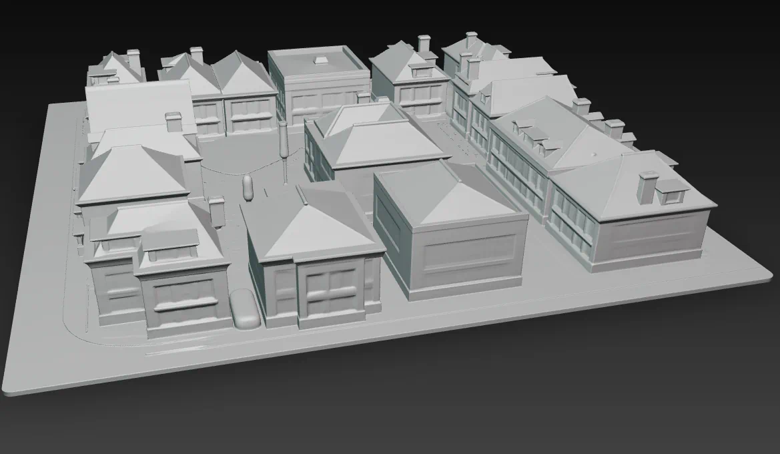The height and width of the screenshot is (454, 780).
Task: Select the small capsule bollard in the courtyard
Action: (248, 188)
